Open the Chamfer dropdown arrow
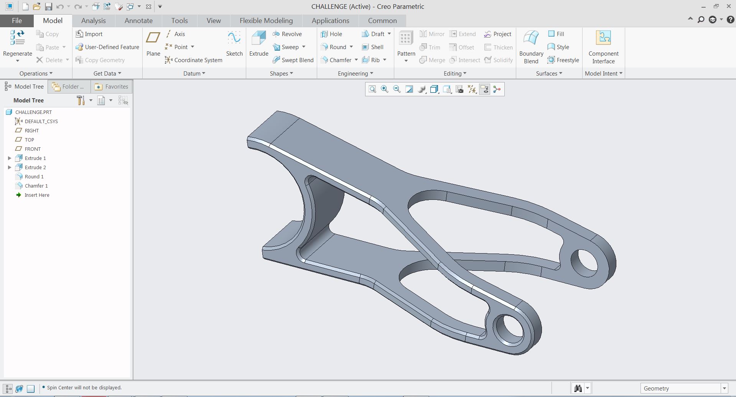The width and height of the screenshot is (736, 397). pos(356,60)
